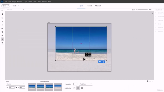Viewport: 164px width, 92px height.
Task: Collapse the tool options panel chevron
Action: (x=152, y=81)
